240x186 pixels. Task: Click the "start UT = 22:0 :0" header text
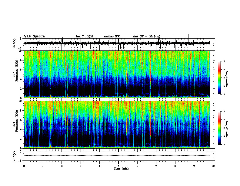pyautogui.click(x=146, y=36)
